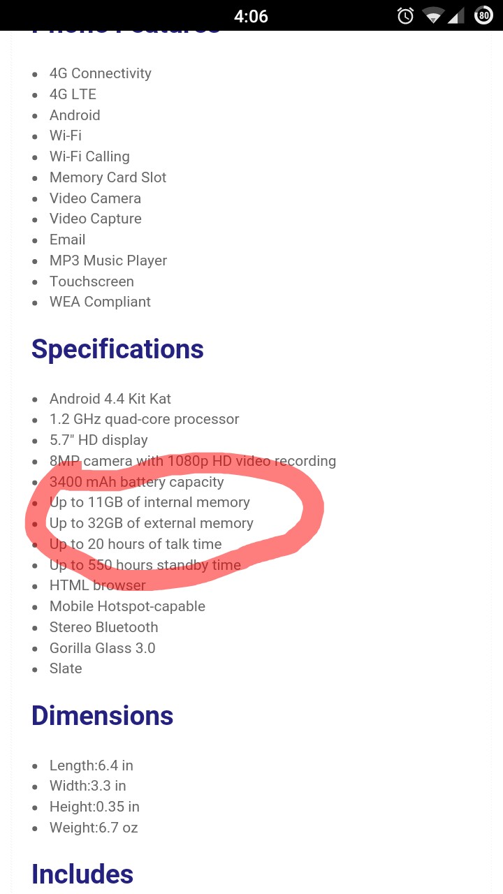Tap the cellular signal status icon
This screenshot has width=503, height=894.
(456, 15)
